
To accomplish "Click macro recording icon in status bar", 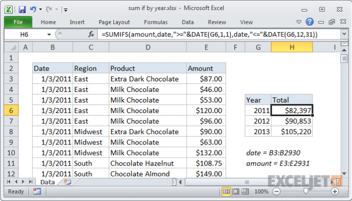I will tap(37, 191).
